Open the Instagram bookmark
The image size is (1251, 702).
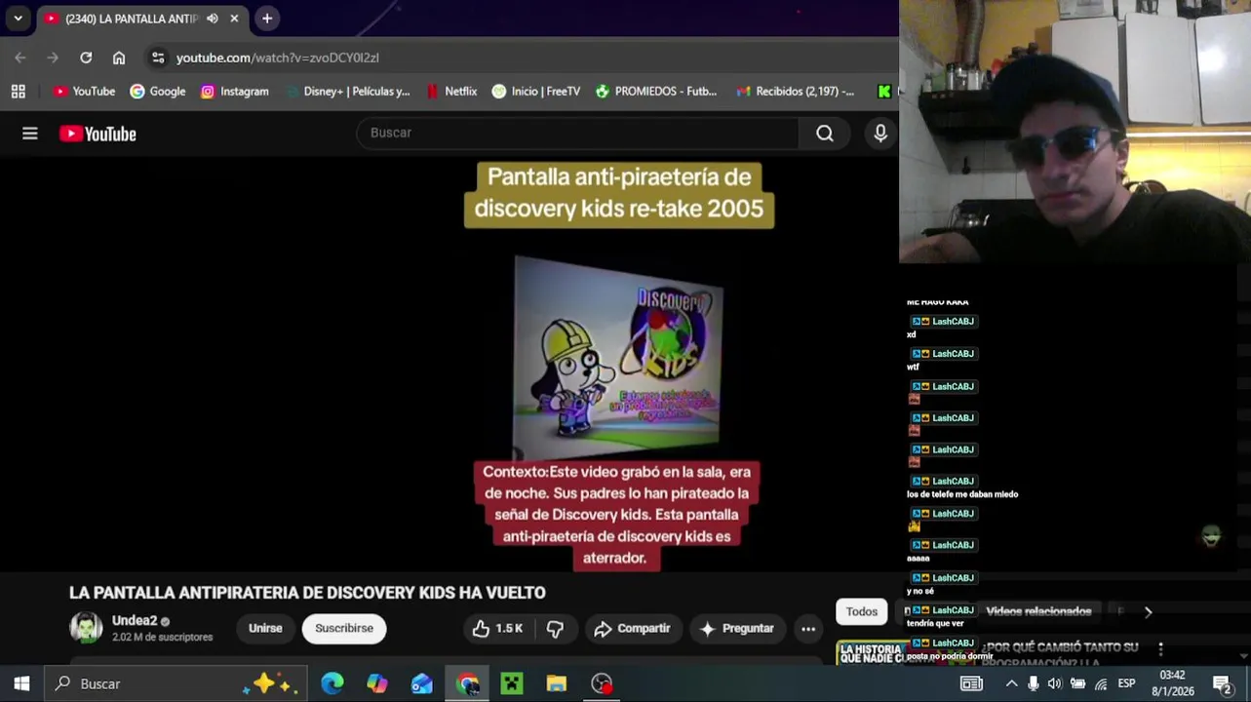[x=234, y=91]
